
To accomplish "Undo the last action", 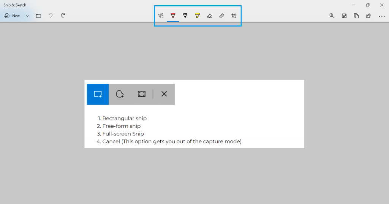I will tap(51, 16).
